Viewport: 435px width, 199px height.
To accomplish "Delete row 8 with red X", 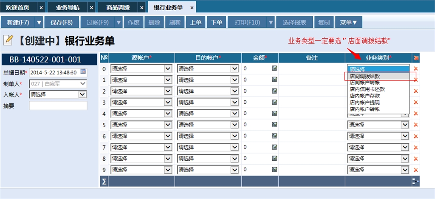I will point(415,159).
